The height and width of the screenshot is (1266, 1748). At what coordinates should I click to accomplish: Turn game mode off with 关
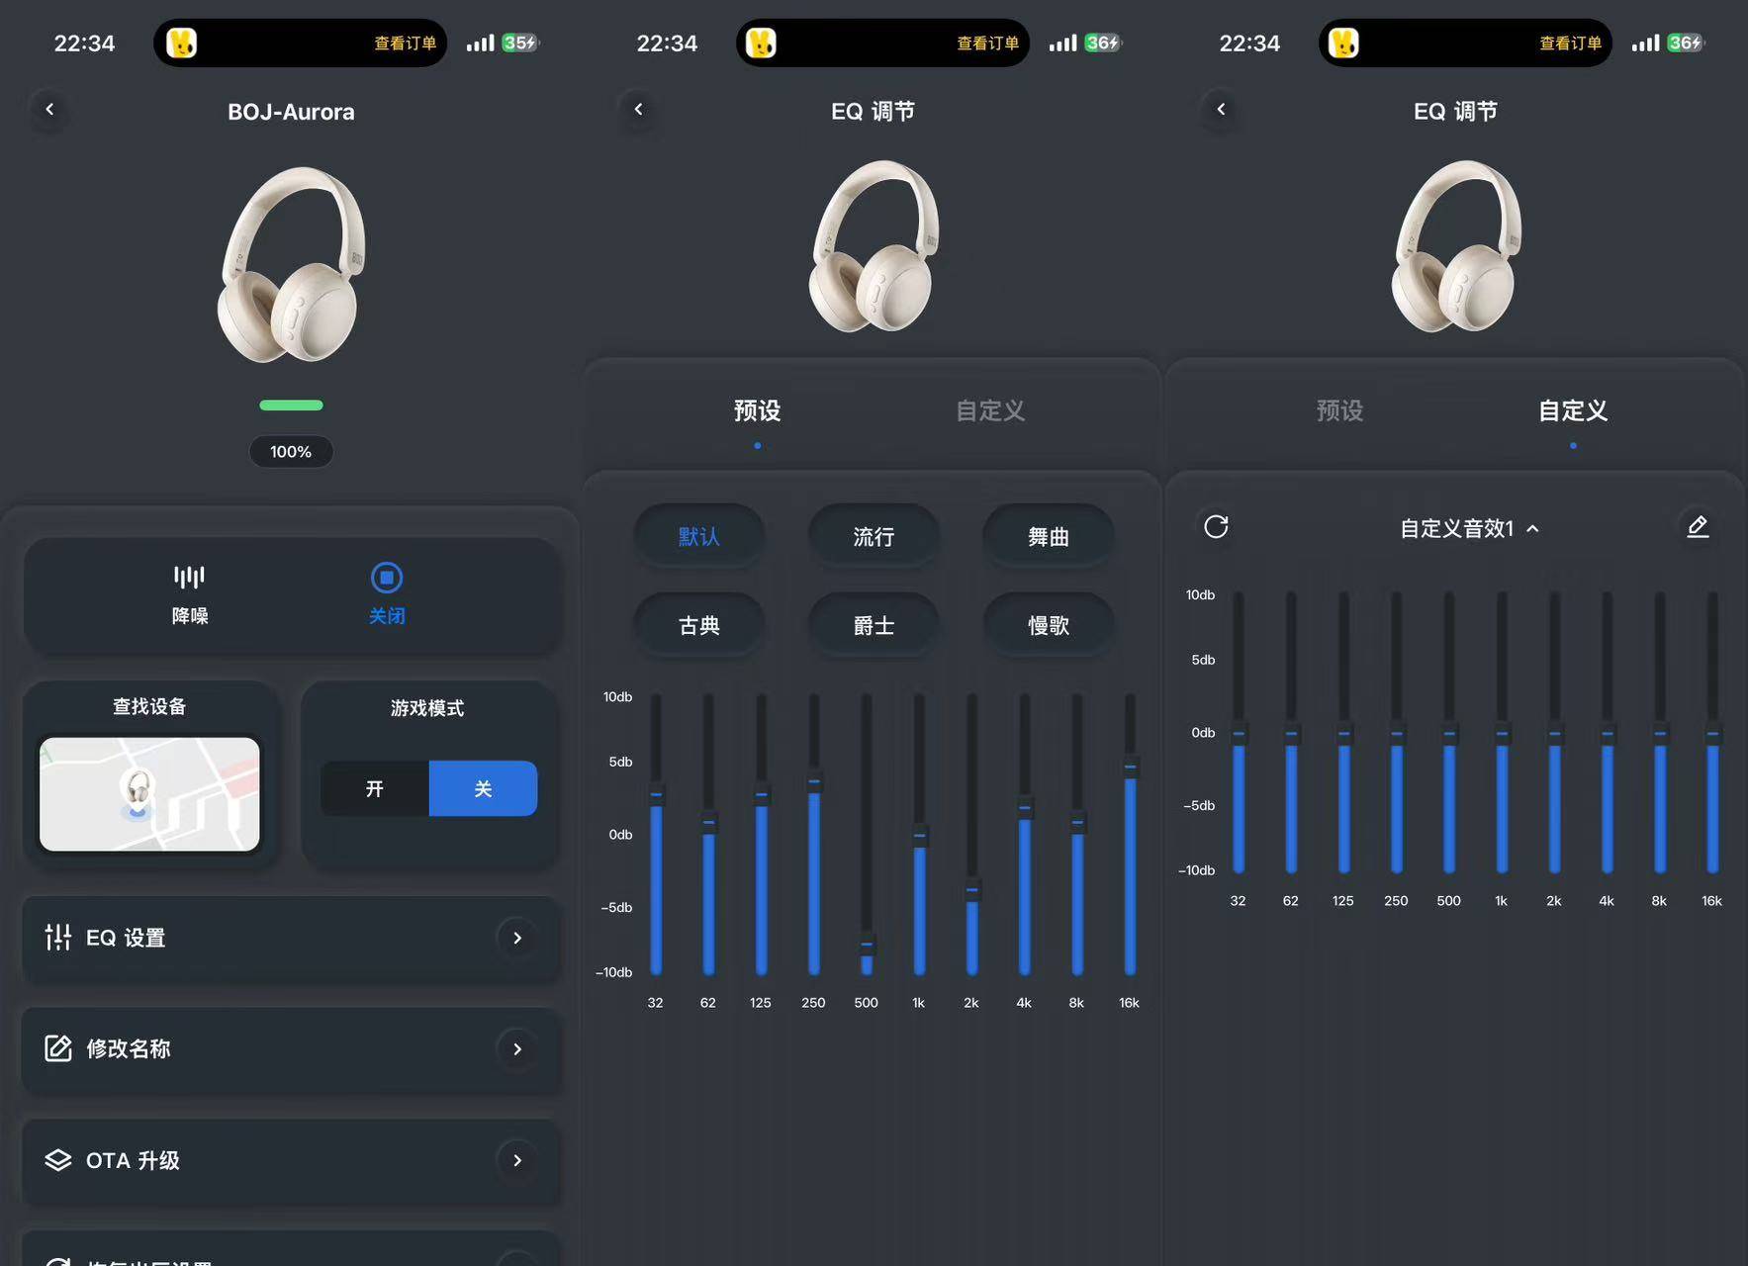(x=483, y=788)
